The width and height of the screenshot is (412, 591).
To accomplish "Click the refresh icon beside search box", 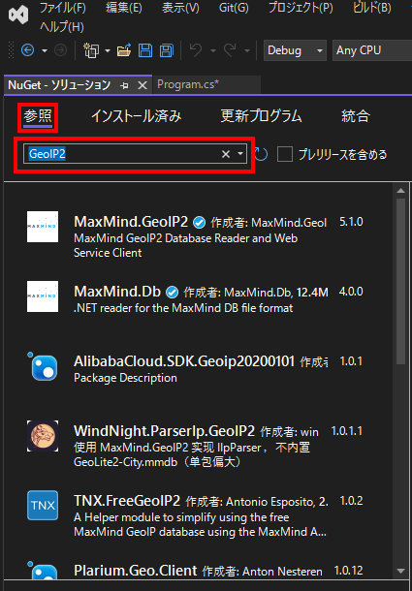I will [261, 154].
